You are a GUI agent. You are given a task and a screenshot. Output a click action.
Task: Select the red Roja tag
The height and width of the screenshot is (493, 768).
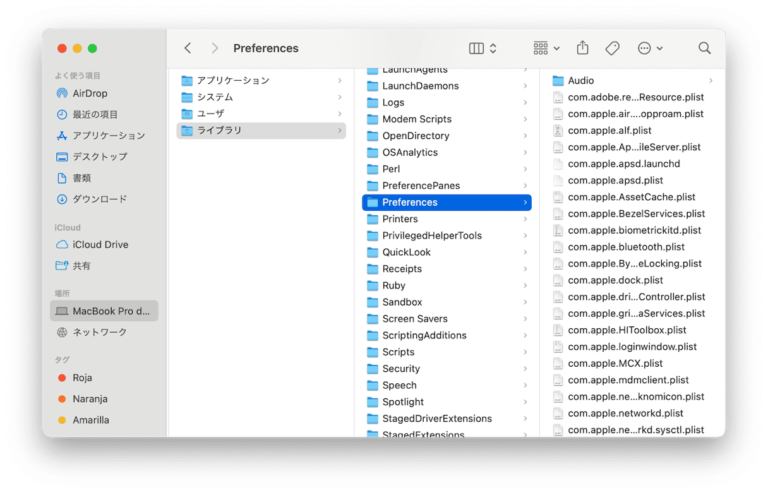82,378
